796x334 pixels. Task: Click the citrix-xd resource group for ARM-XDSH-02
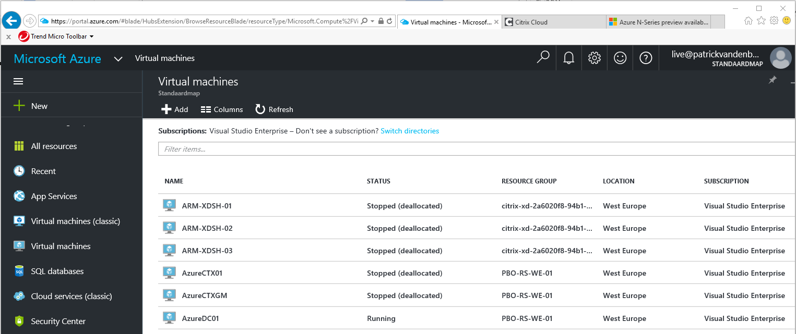point(547,228)
